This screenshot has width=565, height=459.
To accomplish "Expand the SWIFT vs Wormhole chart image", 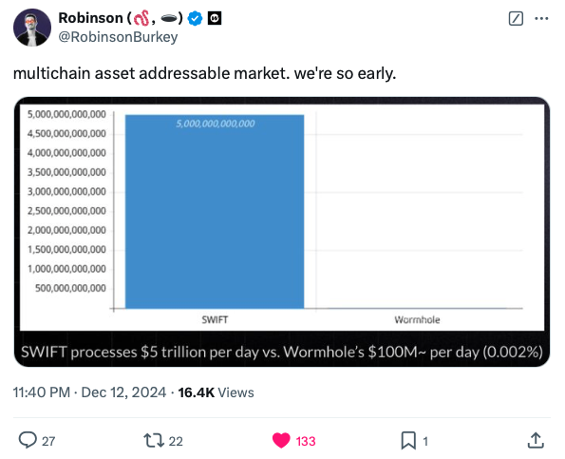I will coord(282,232).
